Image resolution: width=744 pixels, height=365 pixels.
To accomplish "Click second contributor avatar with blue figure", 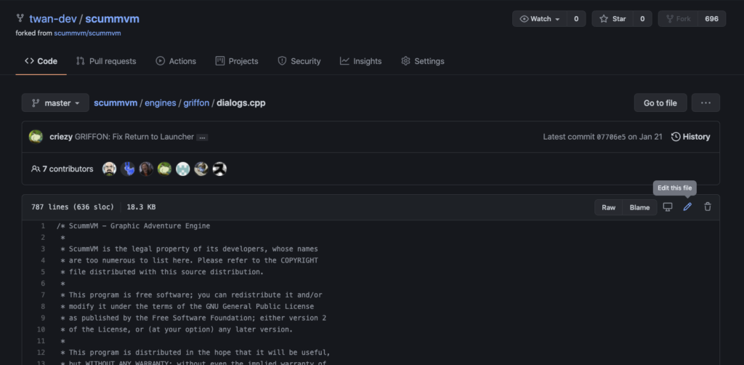I will click(x=128, y=169).
